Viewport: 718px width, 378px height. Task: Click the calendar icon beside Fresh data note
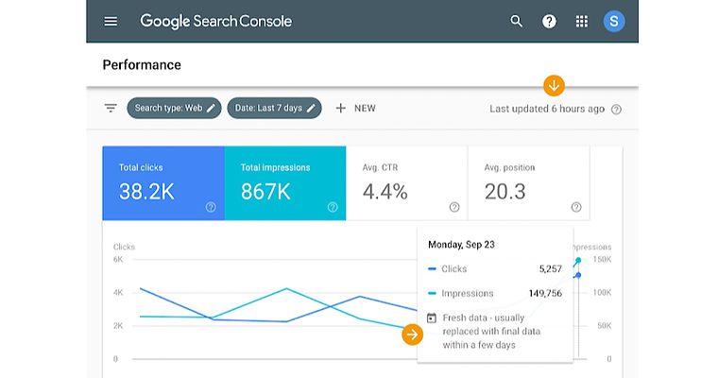[x=432, y=318]
